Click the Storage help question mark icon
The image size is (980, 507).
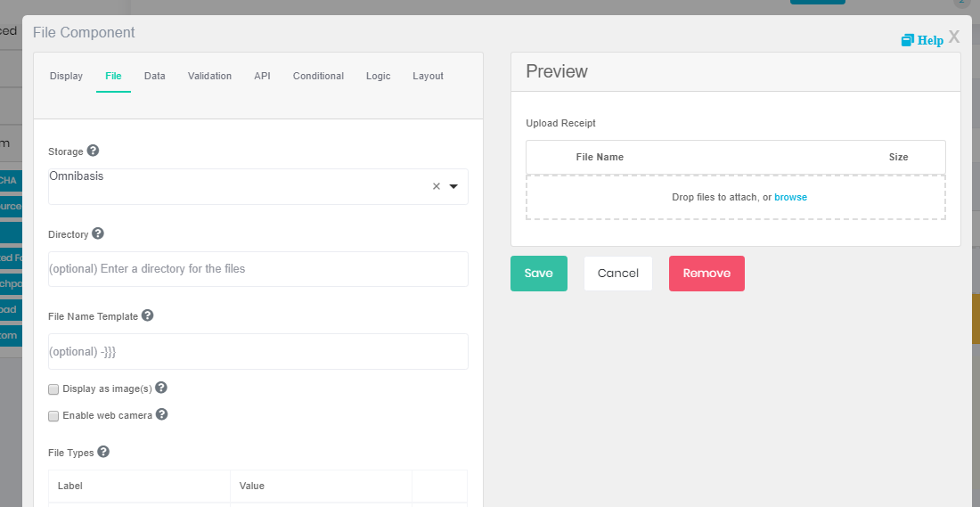coord(93,151)
